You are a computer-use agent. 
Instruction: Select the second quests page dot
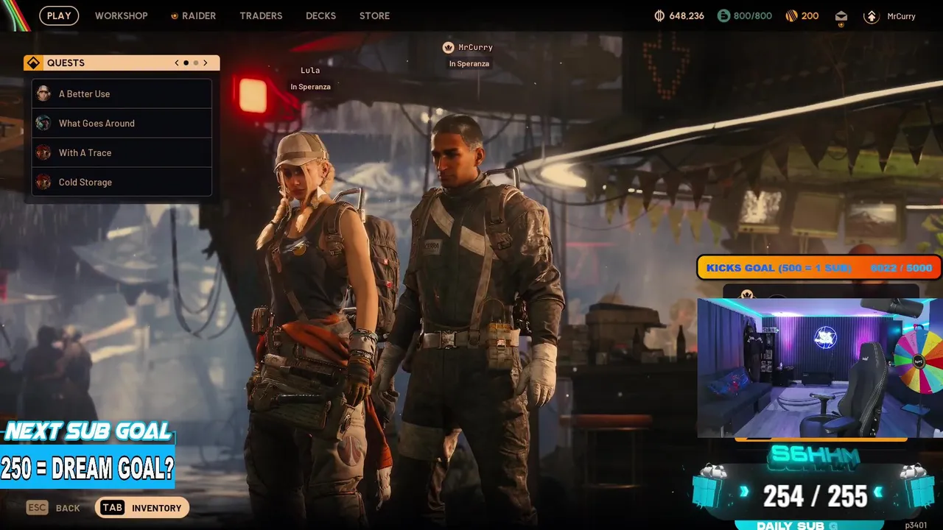(x=196, y=63)
